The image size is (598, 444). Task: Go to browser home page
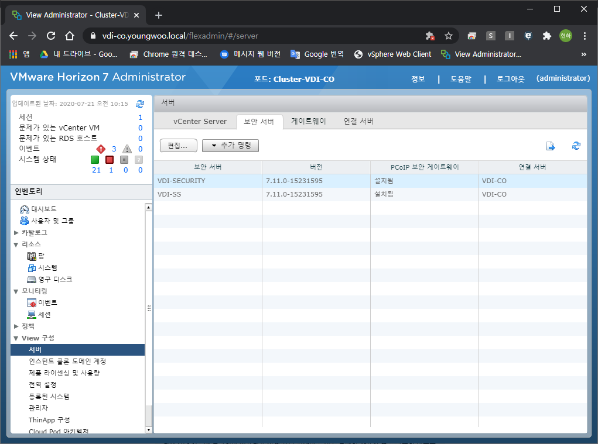tap(70, 36)
